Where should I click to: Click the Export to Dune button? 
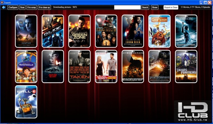click(171, 7)
